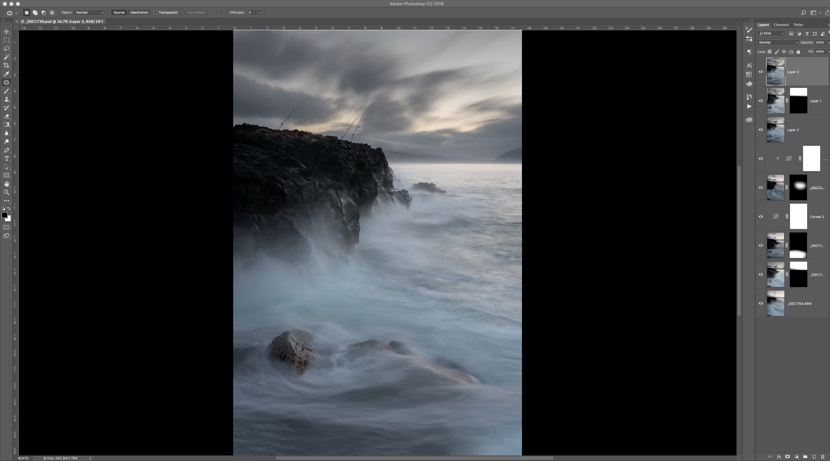Change screen mode icon in toolbar

[6, 236]
